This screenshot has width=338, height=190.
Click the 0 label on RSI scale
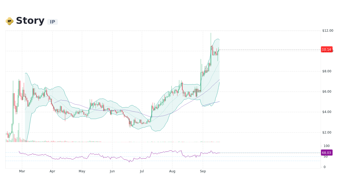324,167
